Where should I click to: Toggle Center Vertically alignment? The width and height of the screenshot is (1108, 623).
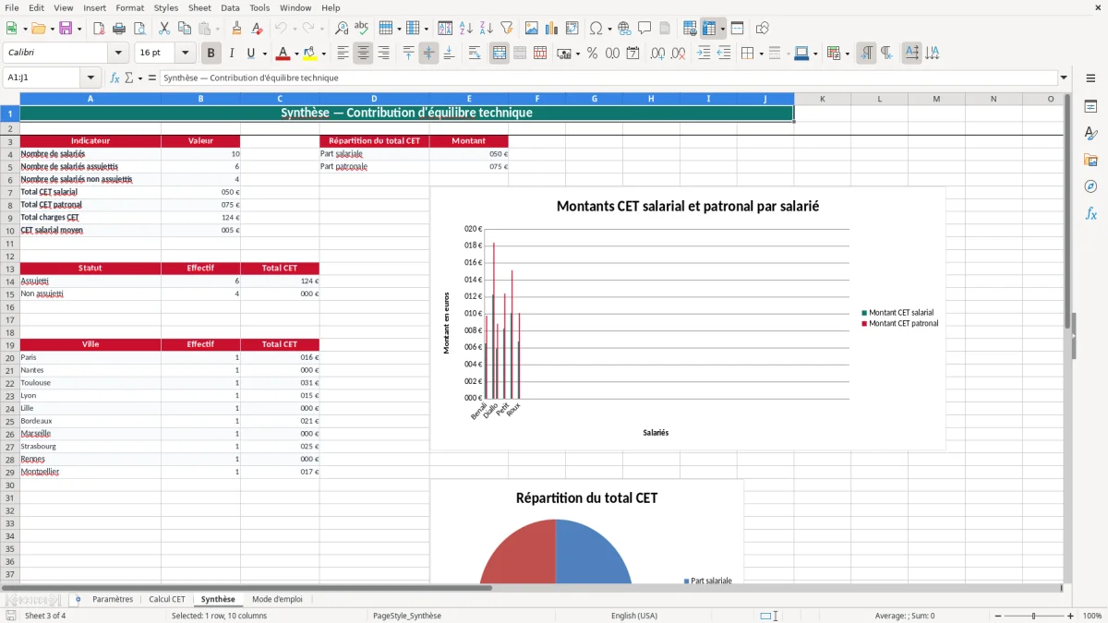click(x=428, y=54)
